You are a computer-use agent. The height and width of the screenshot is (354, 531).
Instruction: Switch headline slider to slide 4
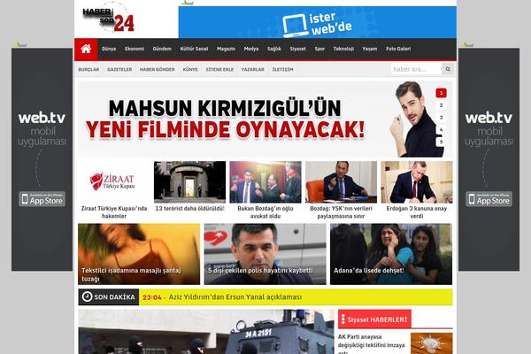(x=441, y=130)
